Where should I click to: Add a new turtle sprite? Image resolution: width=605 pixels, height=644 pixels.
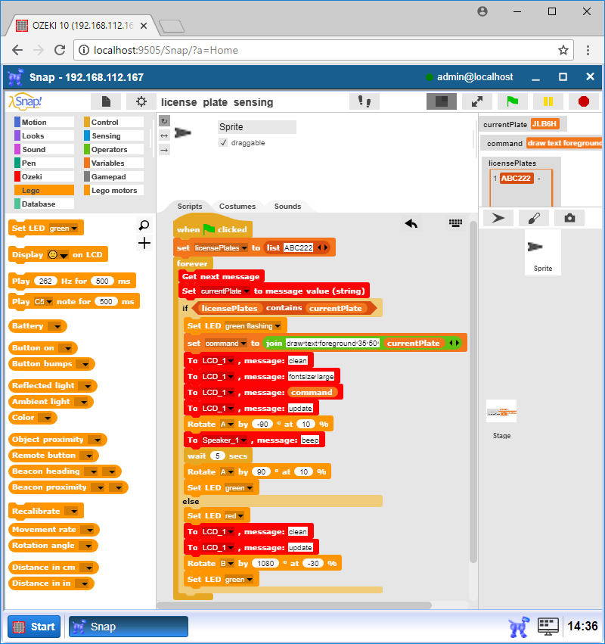pos(498,218)
